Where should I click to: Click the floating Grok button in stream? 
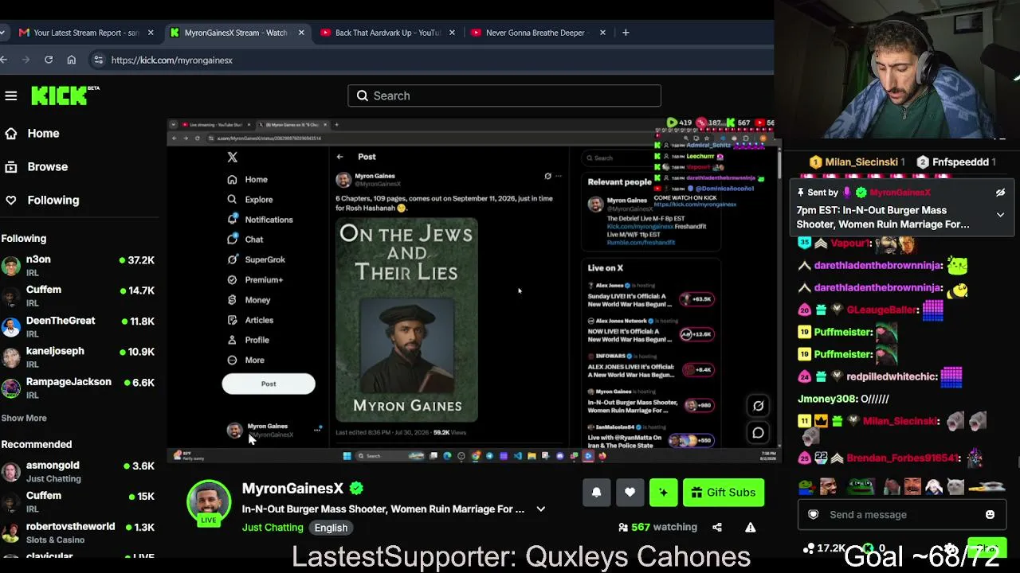[758, 406]
